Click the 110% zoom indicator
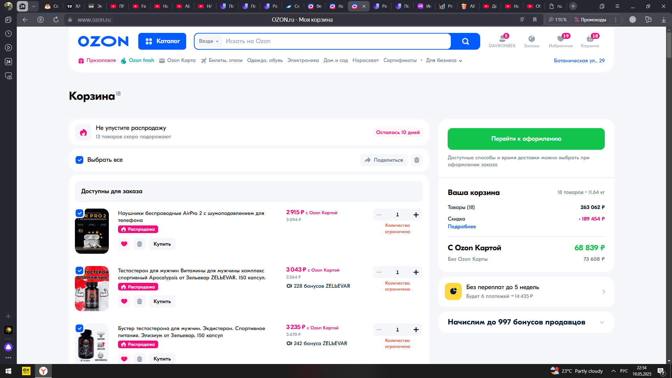 pos(558,20)
